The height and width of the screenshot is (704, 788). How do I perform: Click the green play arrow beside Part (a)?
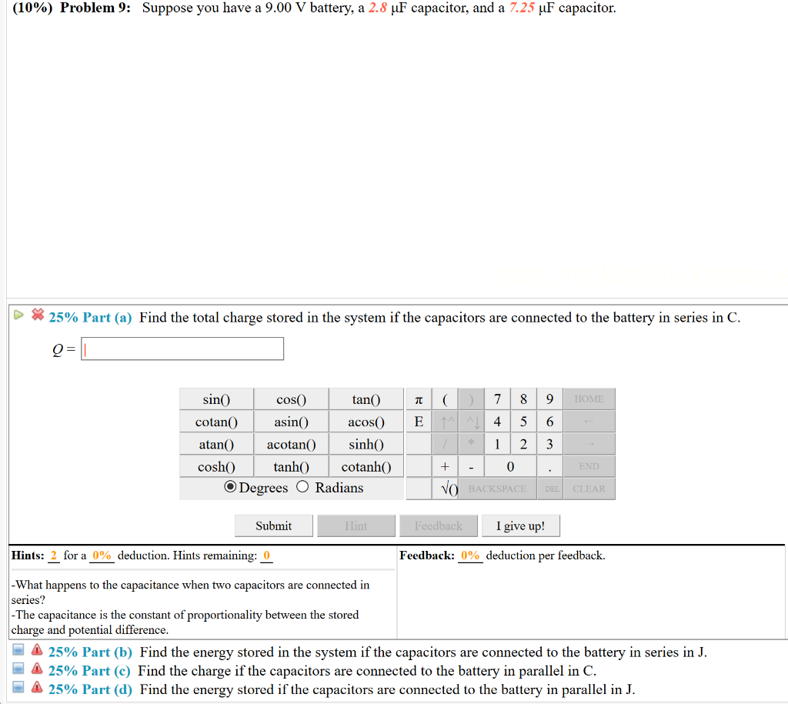(x=18, y=315)
